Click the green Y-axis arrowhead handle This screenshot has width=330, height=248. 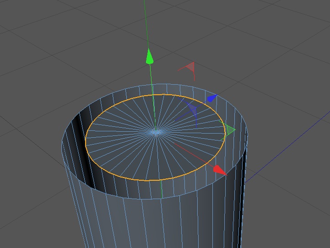[149, 56]
